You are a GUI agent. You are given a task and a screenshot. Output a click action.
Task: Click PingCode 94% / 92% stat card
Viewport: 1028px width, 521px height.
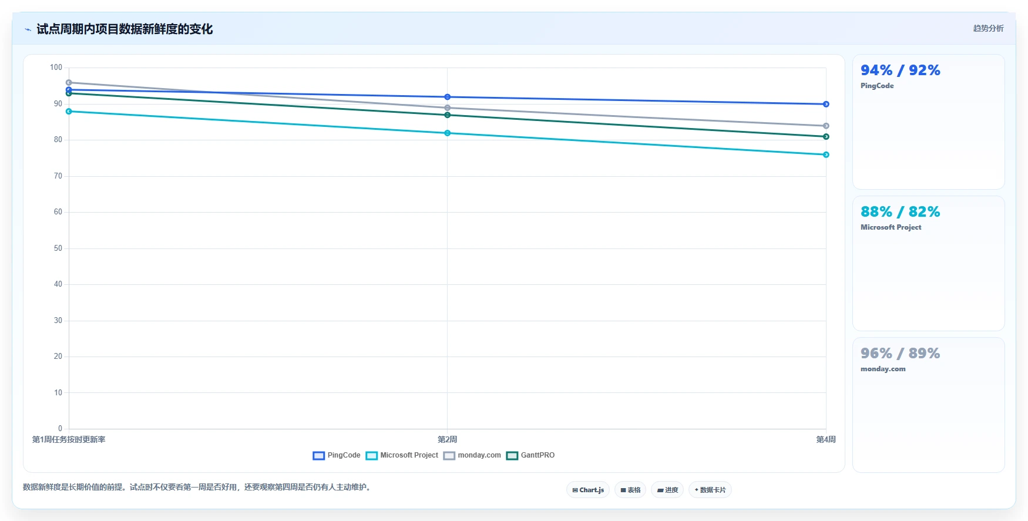tap(928, 122)
